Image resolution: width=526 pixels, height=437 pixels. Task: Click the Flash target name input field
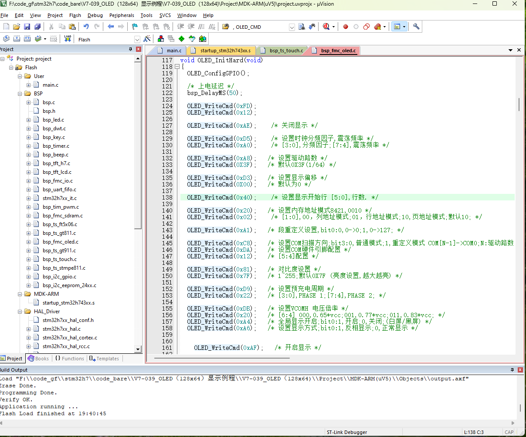105,39
